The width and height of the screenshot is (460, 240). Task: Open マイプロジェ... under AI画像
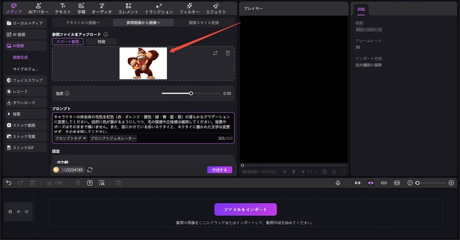25,69
